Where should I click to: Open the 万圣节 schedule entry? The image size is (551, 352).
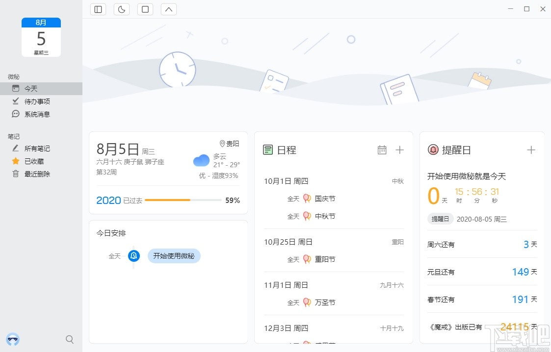coord(325,302)
